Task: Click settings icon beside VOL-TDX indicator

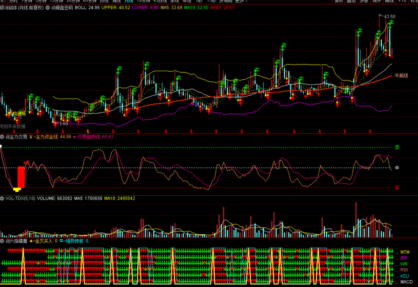Action: (3, 199)
